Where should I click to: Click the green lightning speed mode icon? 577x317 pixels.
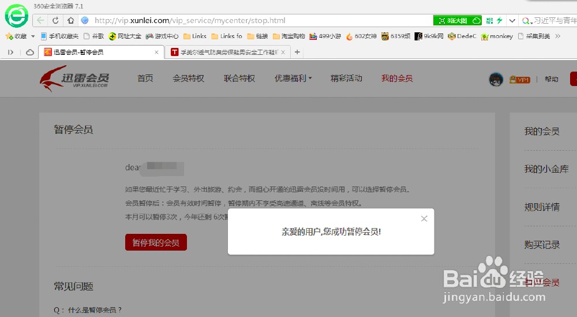click(499, 21)
